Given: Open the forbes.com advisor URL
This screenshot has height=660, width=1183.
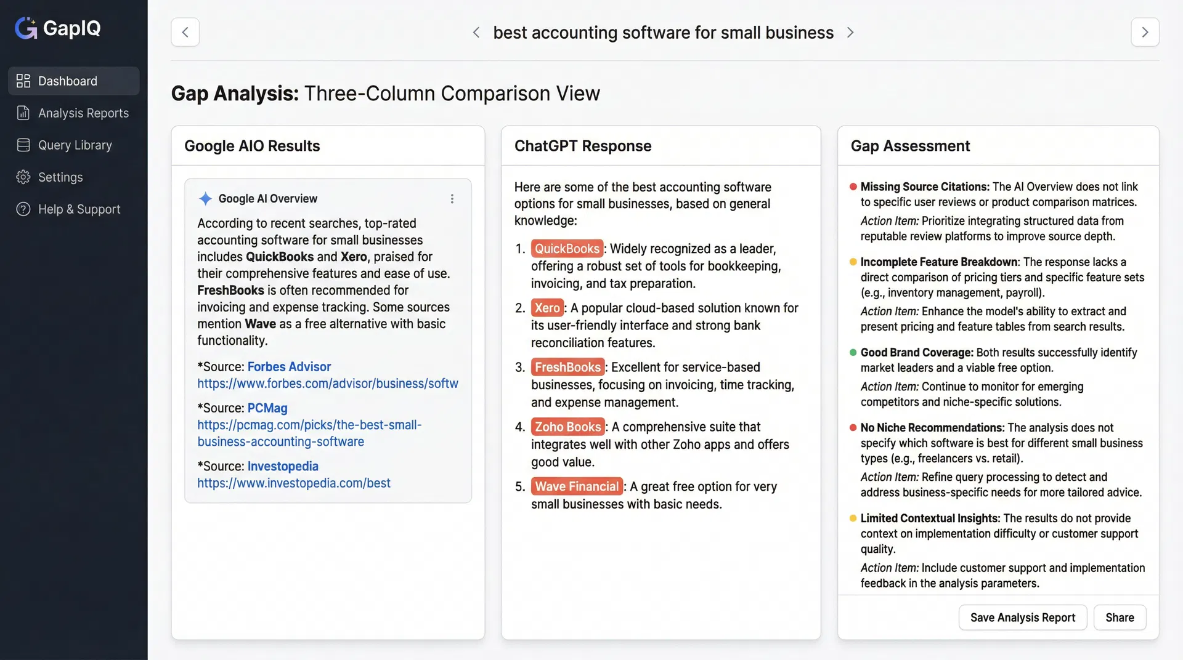Looking at the screenshot, I should [328, 383].
